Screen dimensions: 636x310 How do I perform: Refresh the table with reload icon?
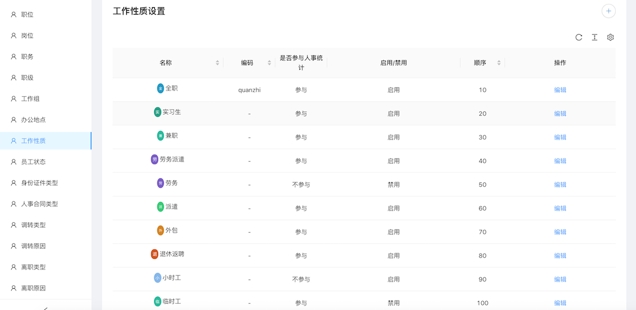coord(579,37)
